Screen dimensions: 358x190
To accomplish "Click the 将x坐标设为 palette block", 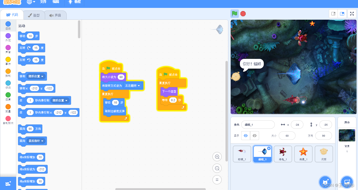I will pyautogui.click(x=33, y=169).
